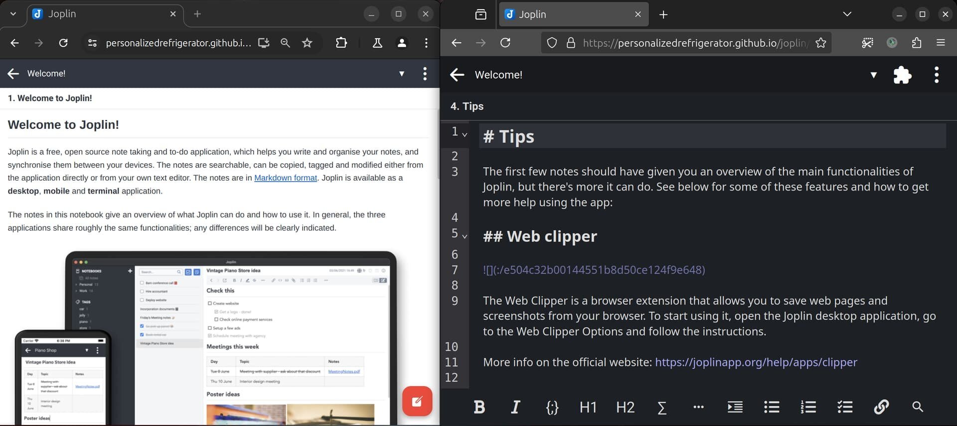Insert numbered list
Screen dimensions: 957x426
tap(808, 407)
